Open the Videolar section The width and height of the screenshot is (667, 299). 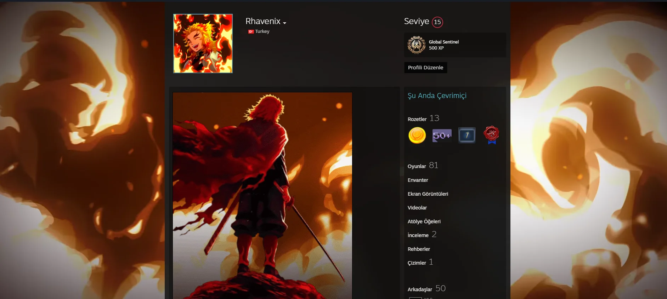(417, 208)
